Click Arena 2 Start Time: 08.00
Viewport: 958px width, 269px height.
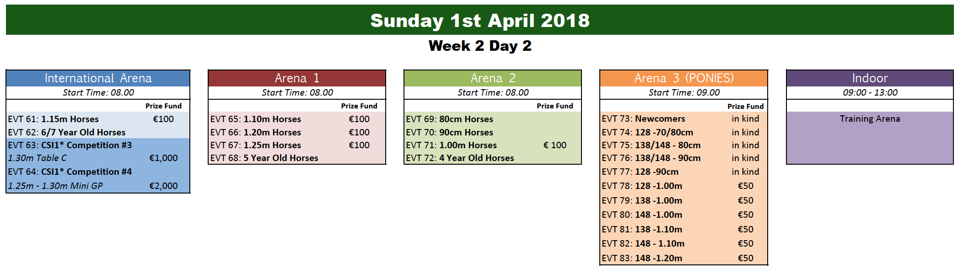pos(493,92)
